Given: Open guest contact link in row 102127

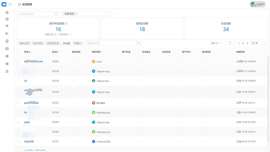Looking at the screenshot, I should tap(31, 103).
